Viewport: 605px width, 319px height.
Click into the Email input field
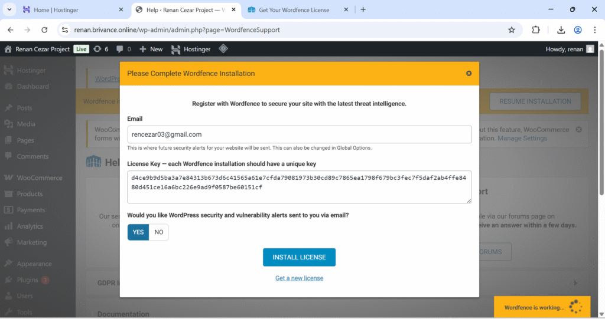pos(299,134)
